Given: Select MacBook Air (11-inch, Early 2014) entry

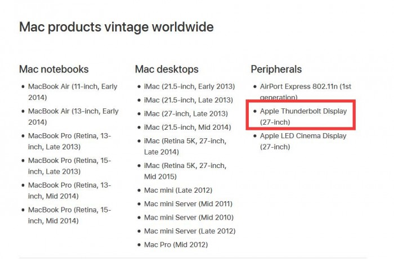Looking at the screenshot, I should (73, 92).
